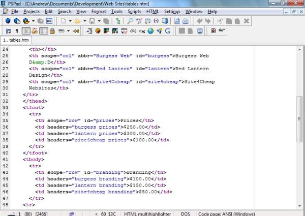Expand the Open File dropdown arrow
Image resolution: width=305 pixels, height=216 pixels.
[x=84, y=21]
